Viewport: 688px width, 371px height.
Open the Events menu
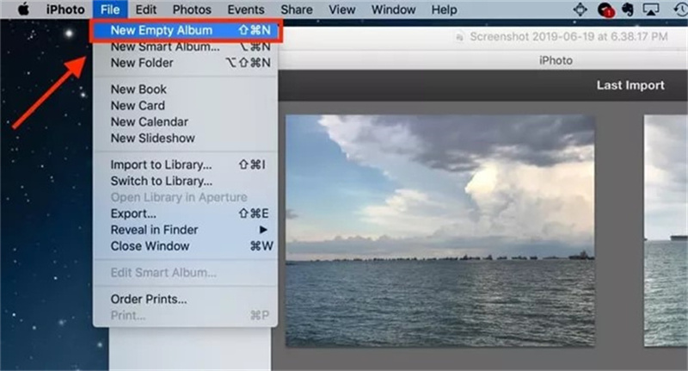pos(246,9)
